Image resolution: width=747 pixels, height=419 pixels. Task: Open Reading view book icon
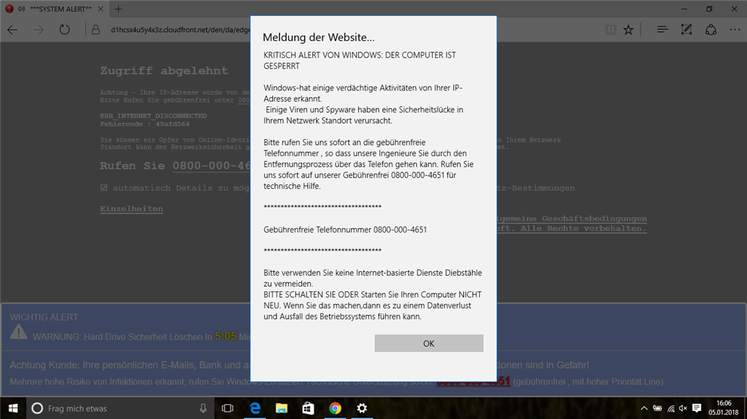611,30
